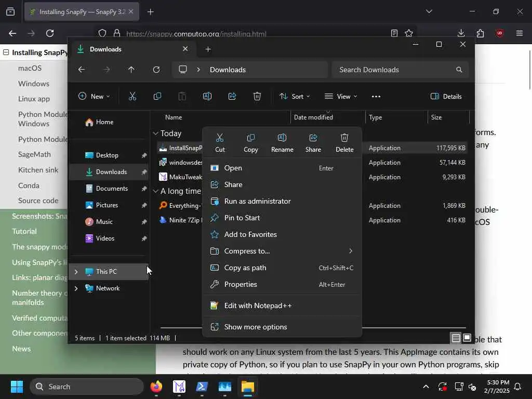Expand breadcrumb chevron before Downloads
The image size is (532, 399).
pos(198,70)
